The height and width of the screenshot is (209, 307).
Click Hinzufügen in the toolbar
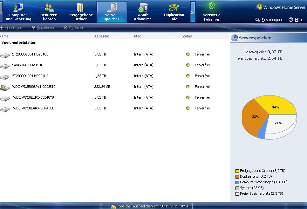[x=13, y=28]
